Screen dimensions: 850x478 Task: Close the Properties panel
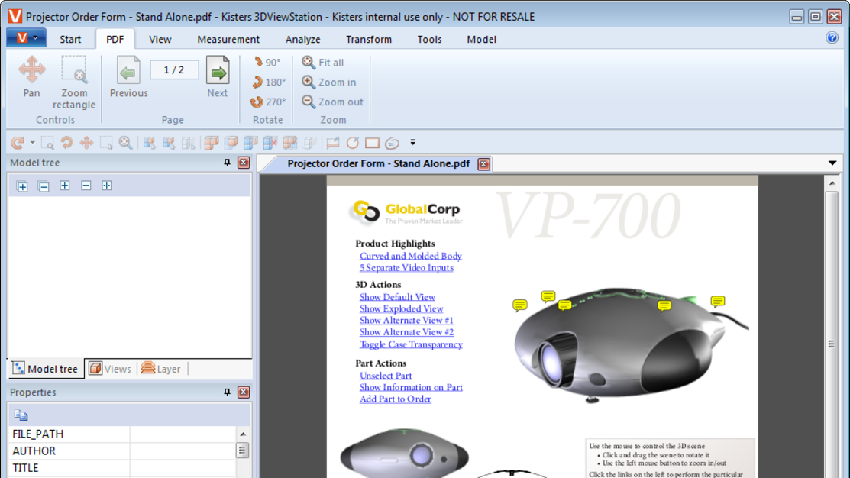[x=244, y=392]
